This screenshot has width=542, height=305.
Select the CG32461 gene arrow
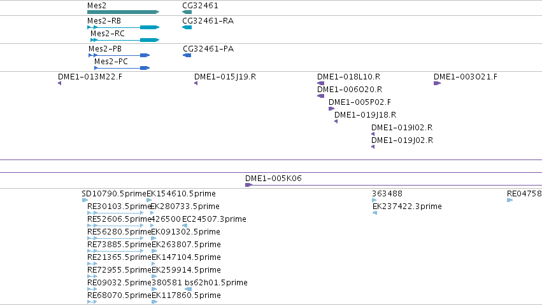[187, 12]
